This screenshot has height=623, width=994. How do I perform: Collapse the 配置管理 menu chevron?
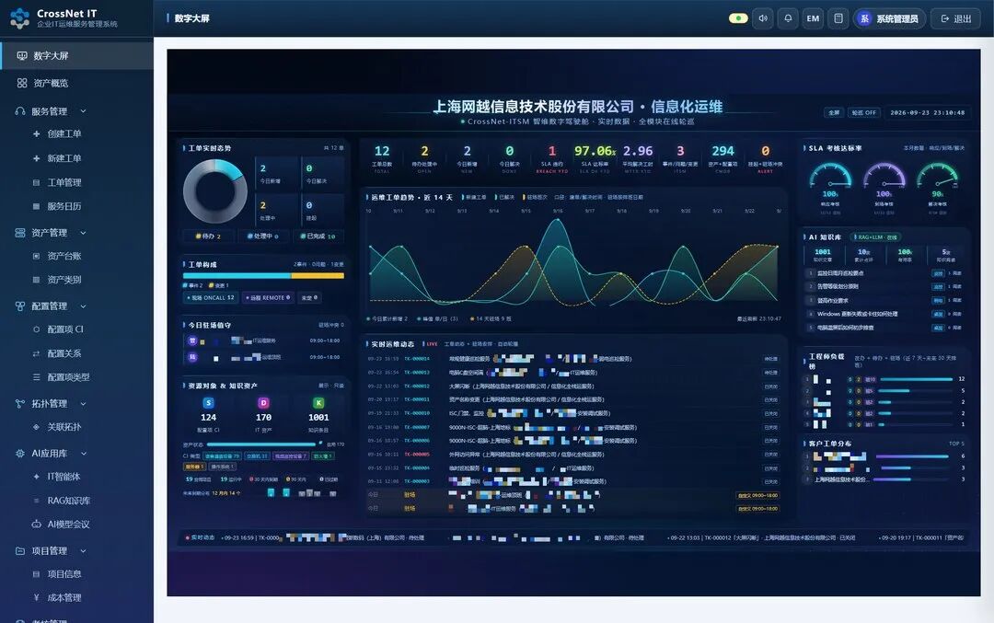coord(83,306)
